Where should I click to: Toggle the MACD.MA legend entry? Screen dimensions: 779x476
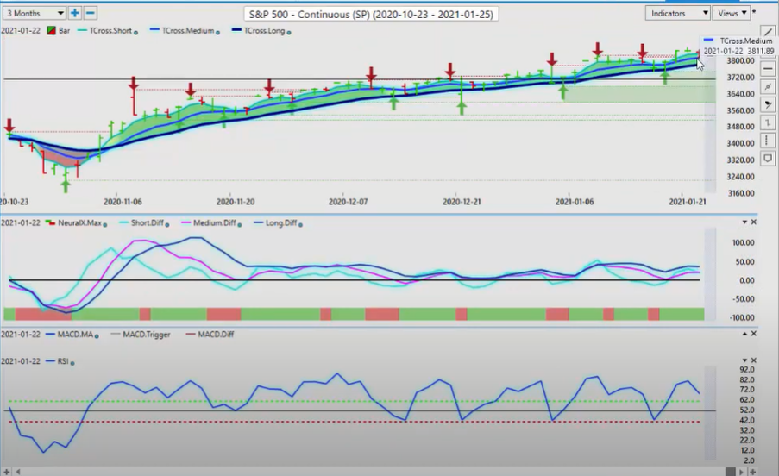(x=70, y=335)
